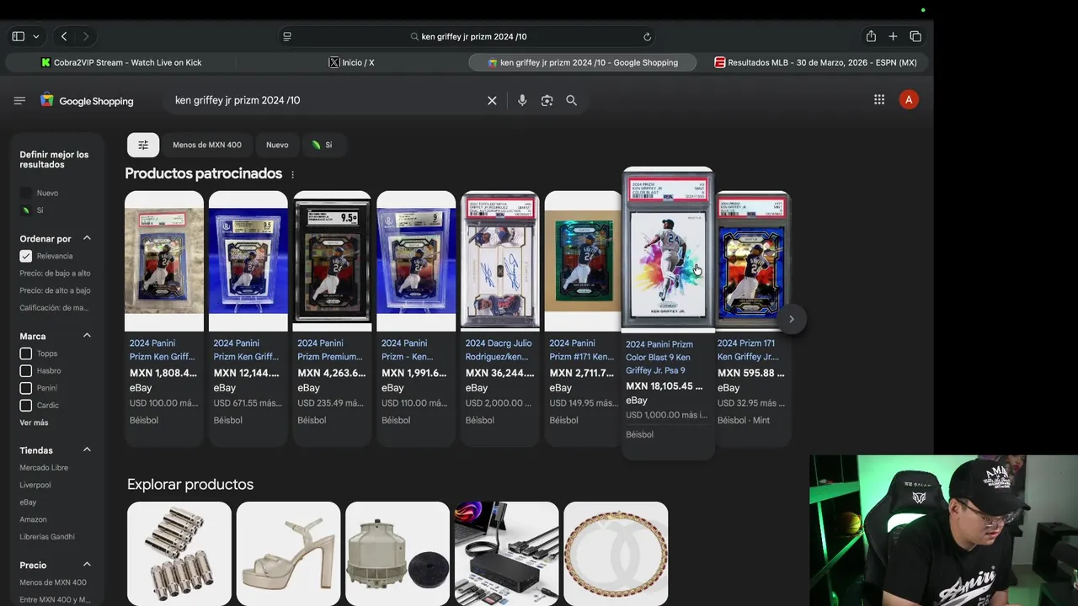Check Panini brand checkbox
This screenshot has height=606, width=1078.
click(x=26, y=388)
